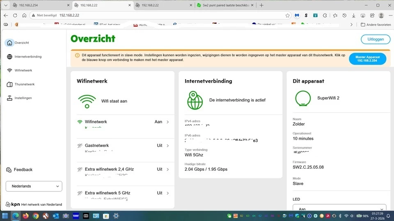Open browser history clock icon

click(344, 16)
